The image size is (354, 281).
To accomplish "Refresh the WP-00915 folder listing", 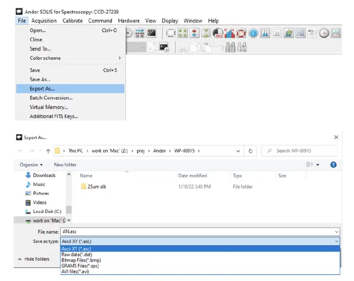I will pyautogui.click(x=250, y=151).
